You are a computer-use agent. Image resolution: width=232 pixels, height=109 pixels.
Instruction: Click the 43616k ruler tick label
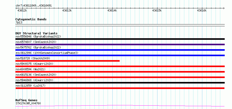click(x=202, y=10)
